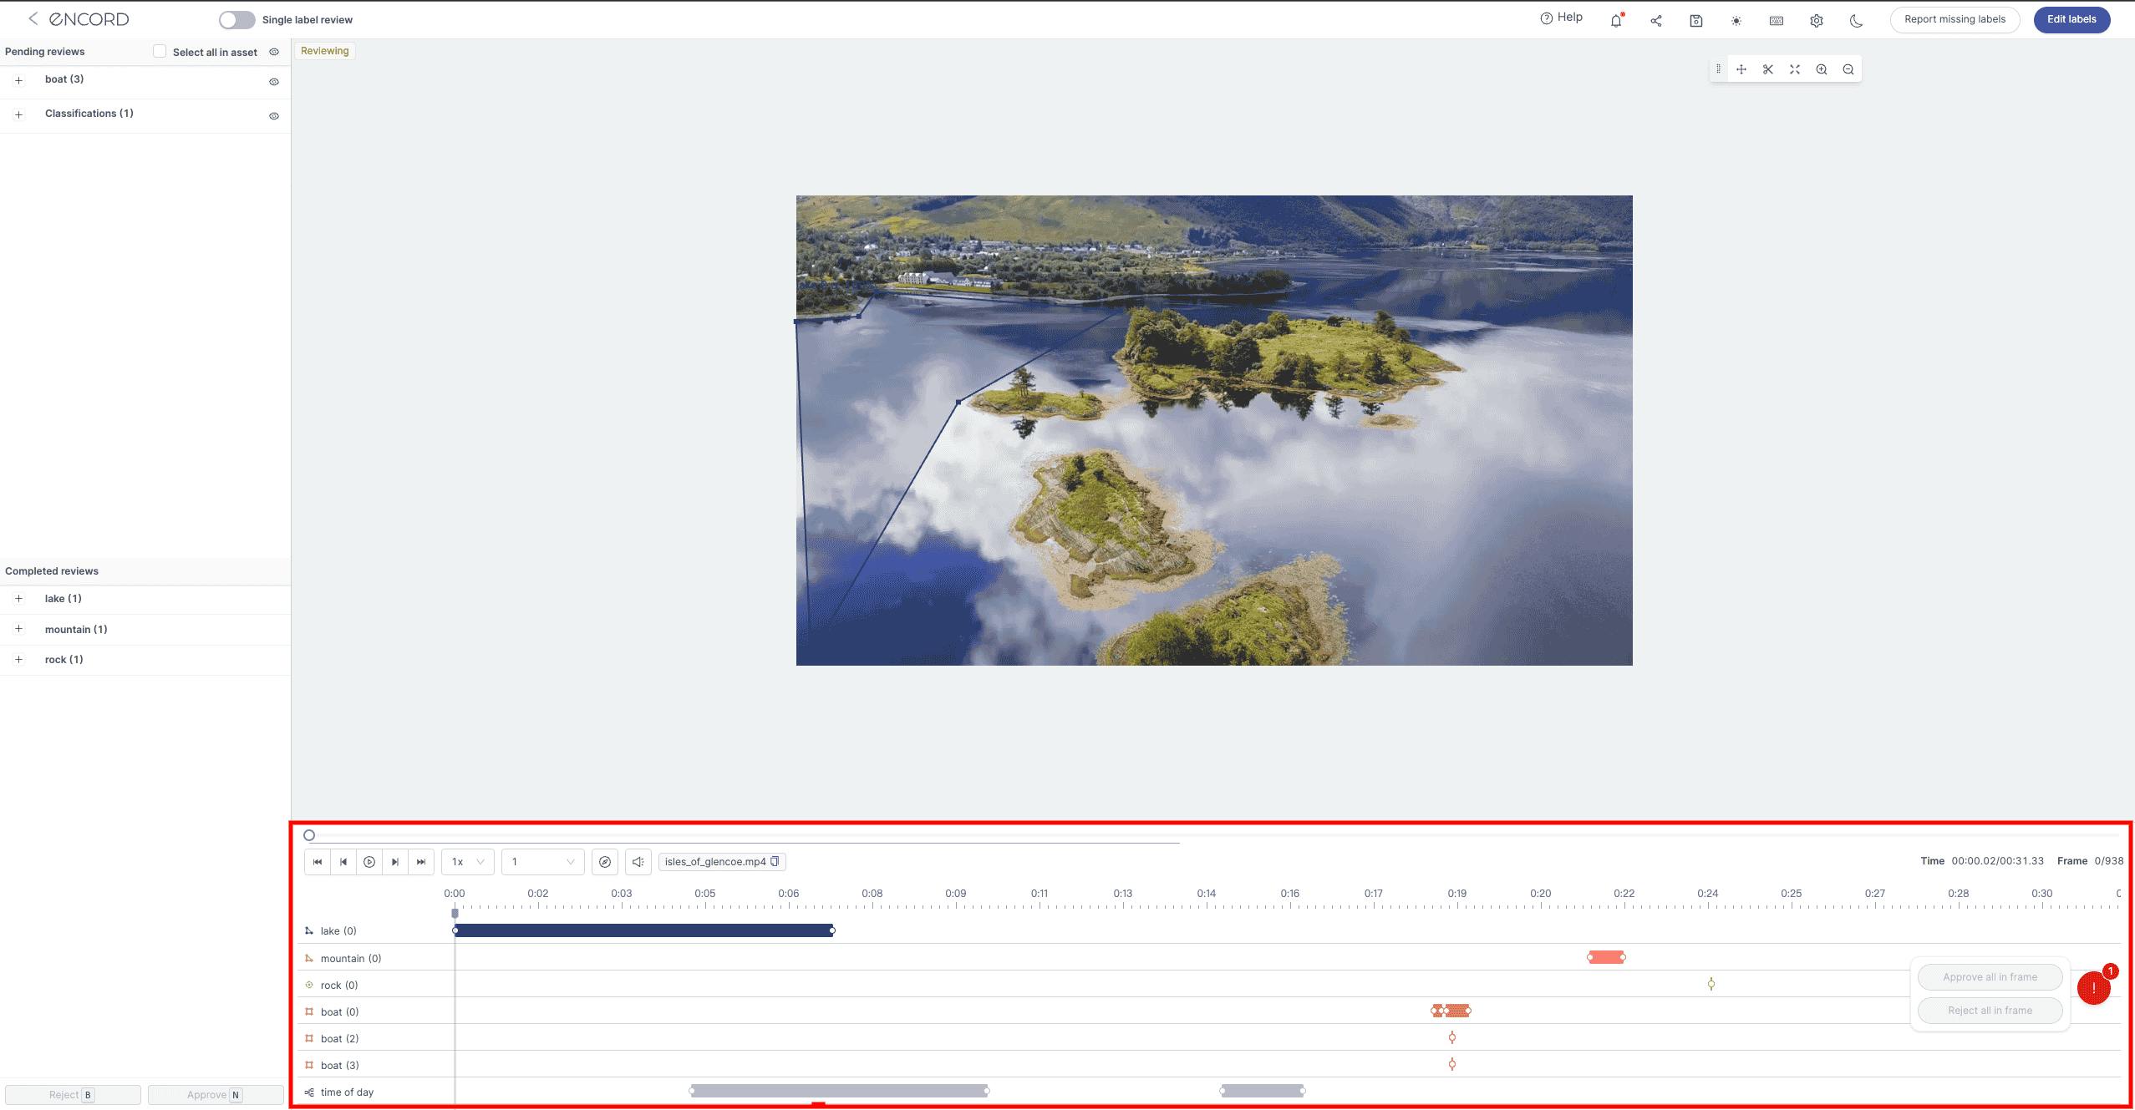Hide the Classifications (1) labels
This screenshot has width=2135, height=1110.
[x=274, y=116]
